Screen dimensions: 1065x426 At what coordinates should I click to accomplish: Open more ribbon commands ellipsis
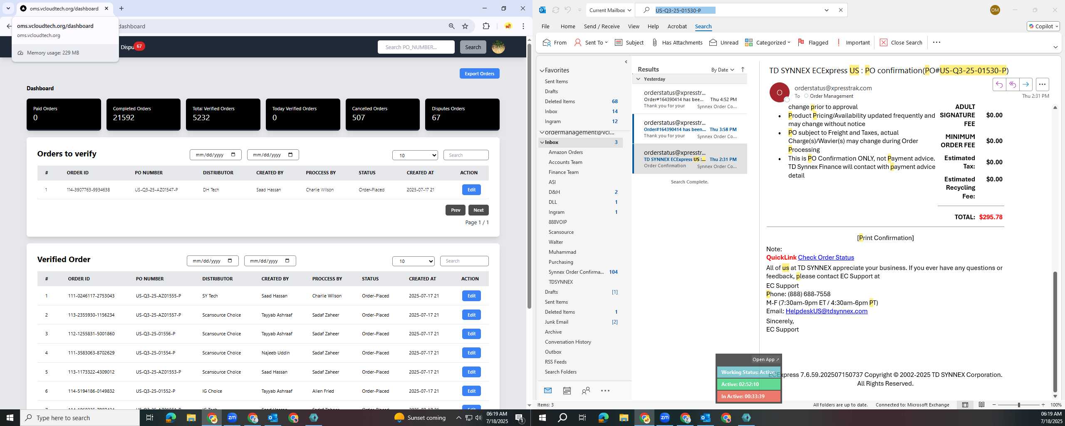click(936, 42)
